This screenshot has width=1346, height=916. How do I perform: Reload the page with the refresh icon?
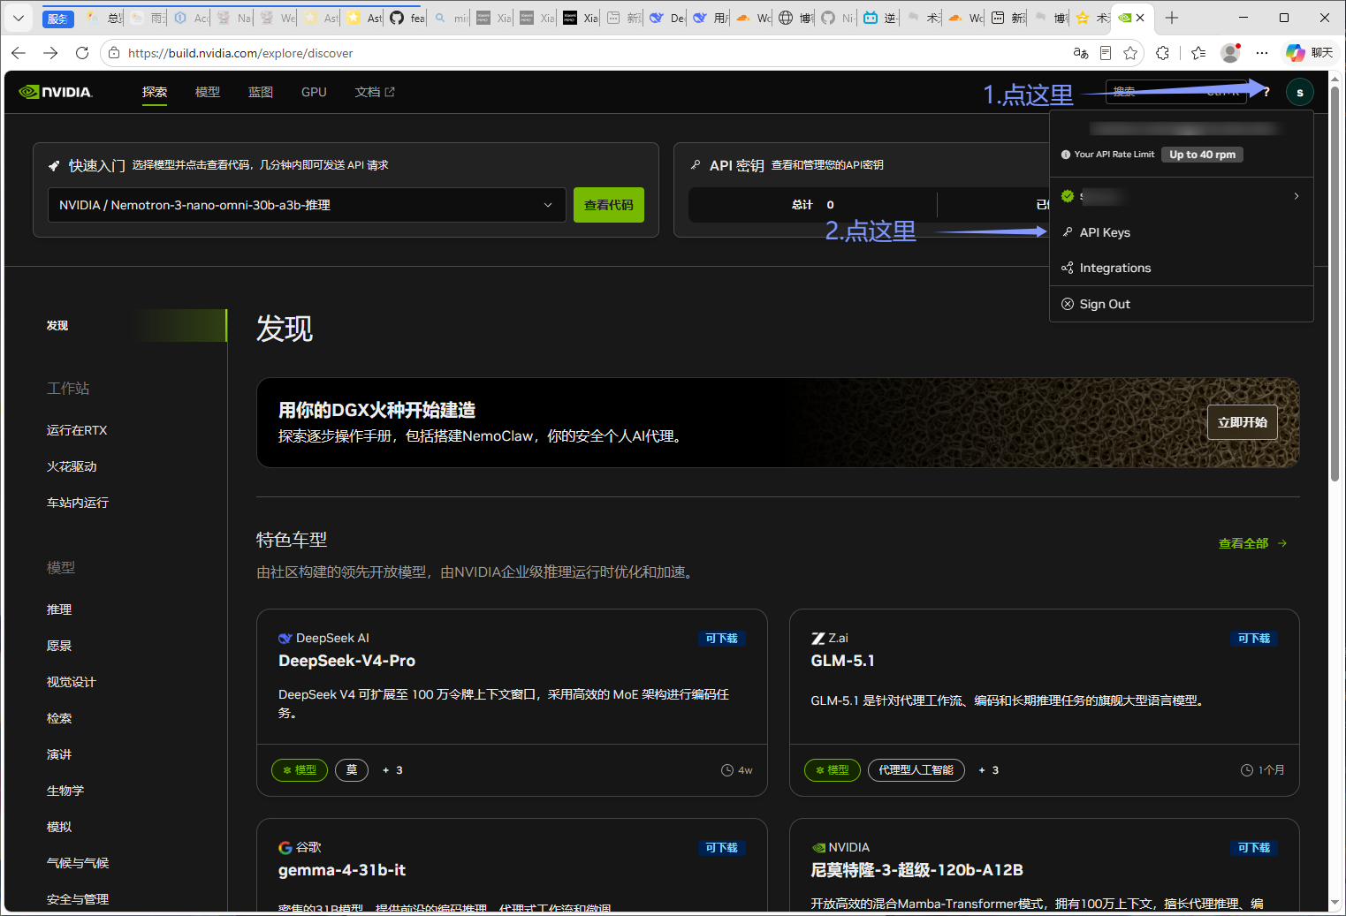pos(82,53)
